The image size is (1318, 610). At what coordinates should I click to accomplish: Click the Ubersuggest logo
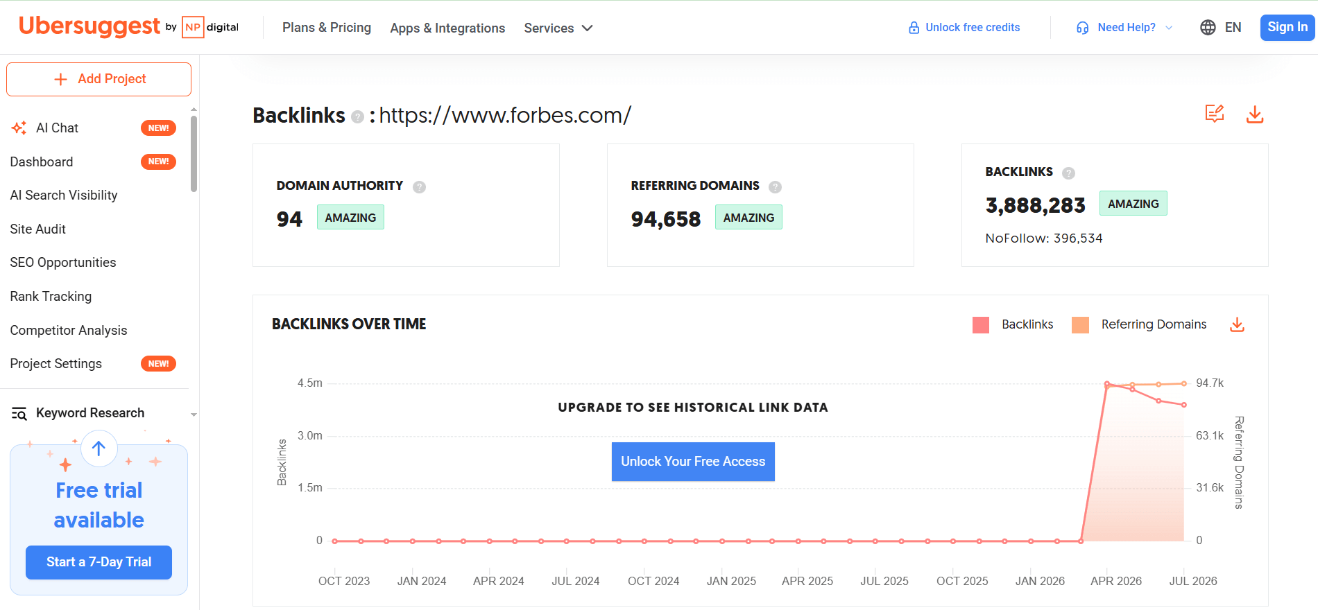(x=89, y=26)
